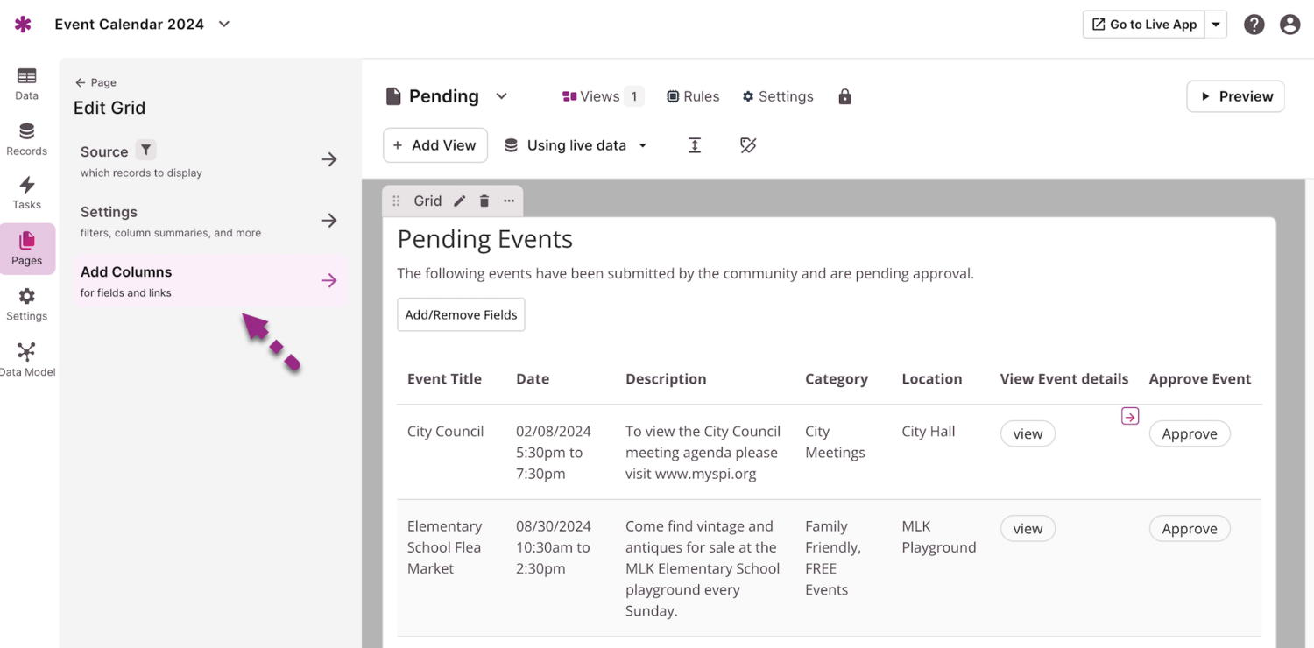Open the Views tab
The image size is (1314, 648).
602,96
